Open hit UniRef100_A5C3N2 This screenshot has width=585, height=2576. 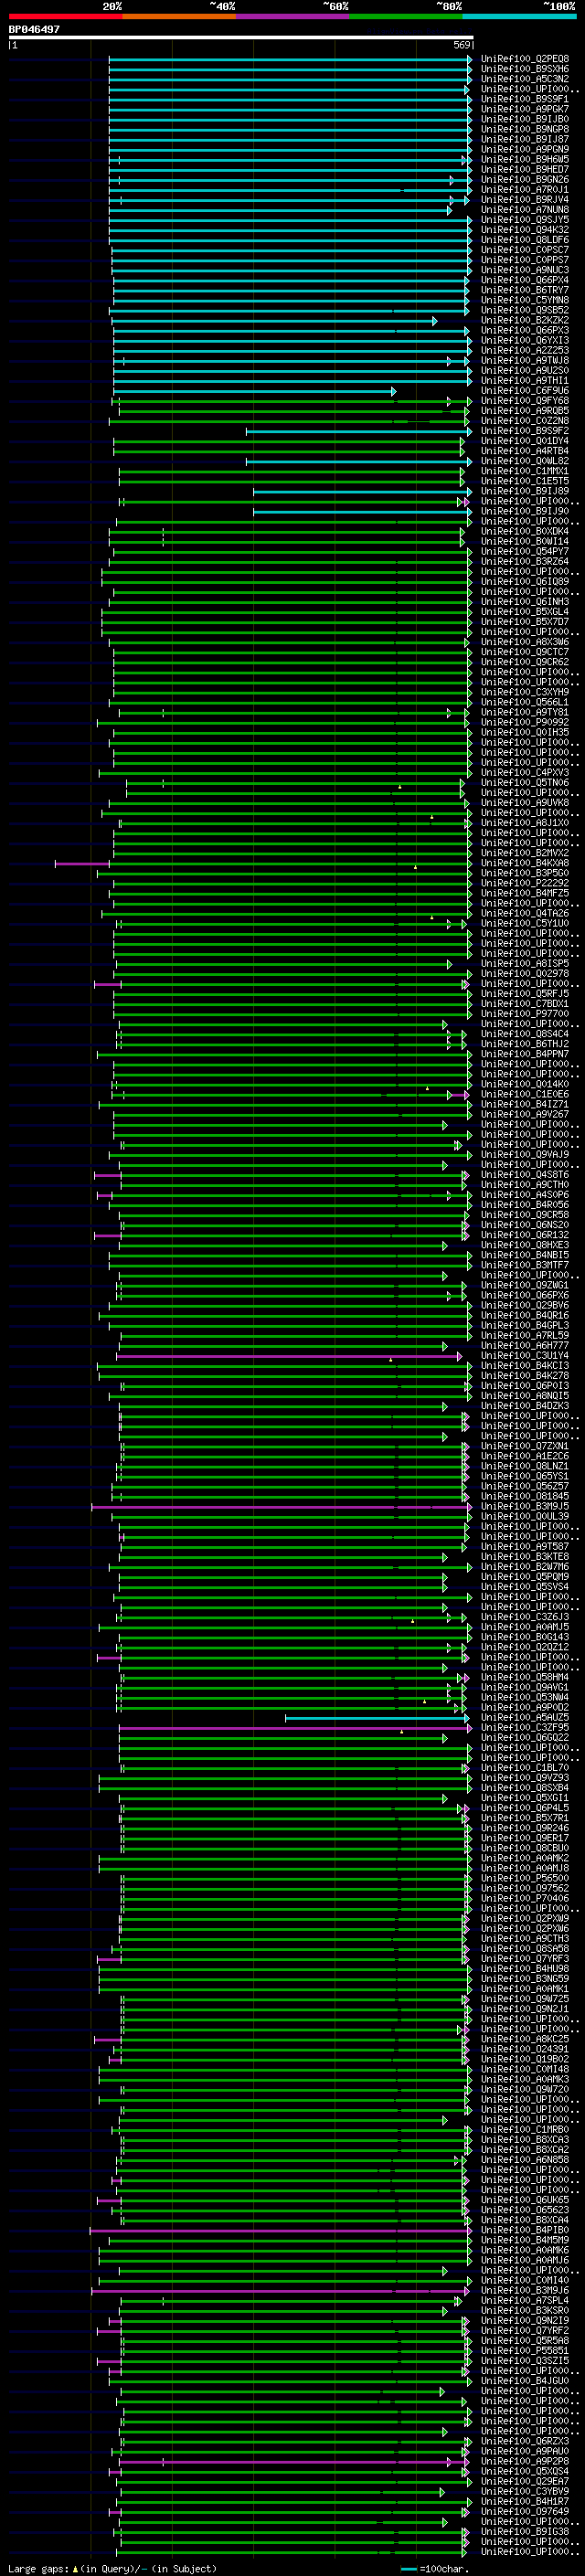(x=525, y=79)
